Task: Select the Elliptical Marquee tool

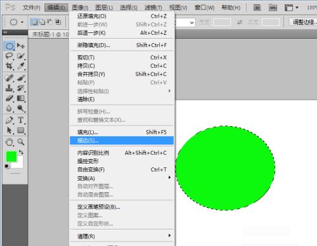Action: (x=10, y=46)
